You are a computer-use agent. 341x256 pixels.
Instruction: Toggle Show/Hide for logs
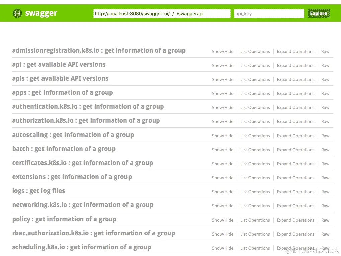223,192
